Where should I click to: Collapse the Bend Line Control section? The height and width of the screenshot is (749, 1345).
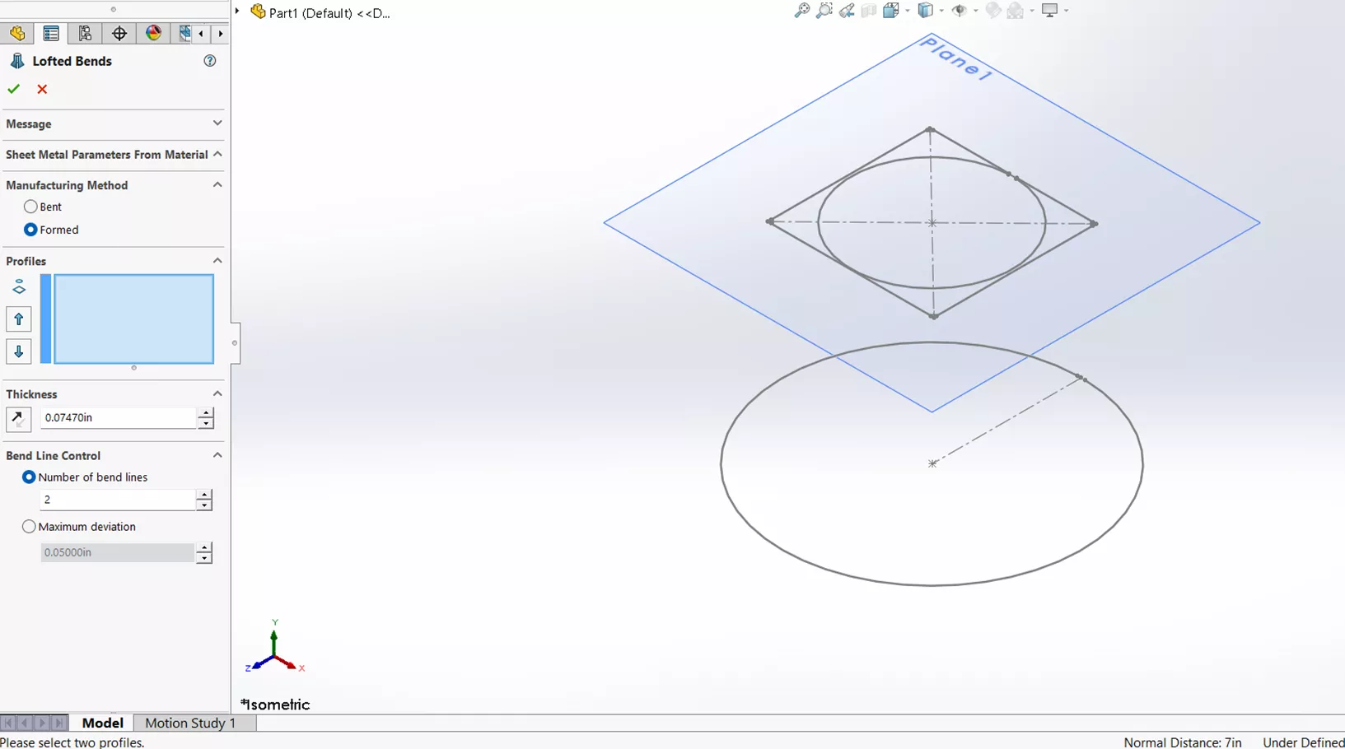[x=217, y=455]
